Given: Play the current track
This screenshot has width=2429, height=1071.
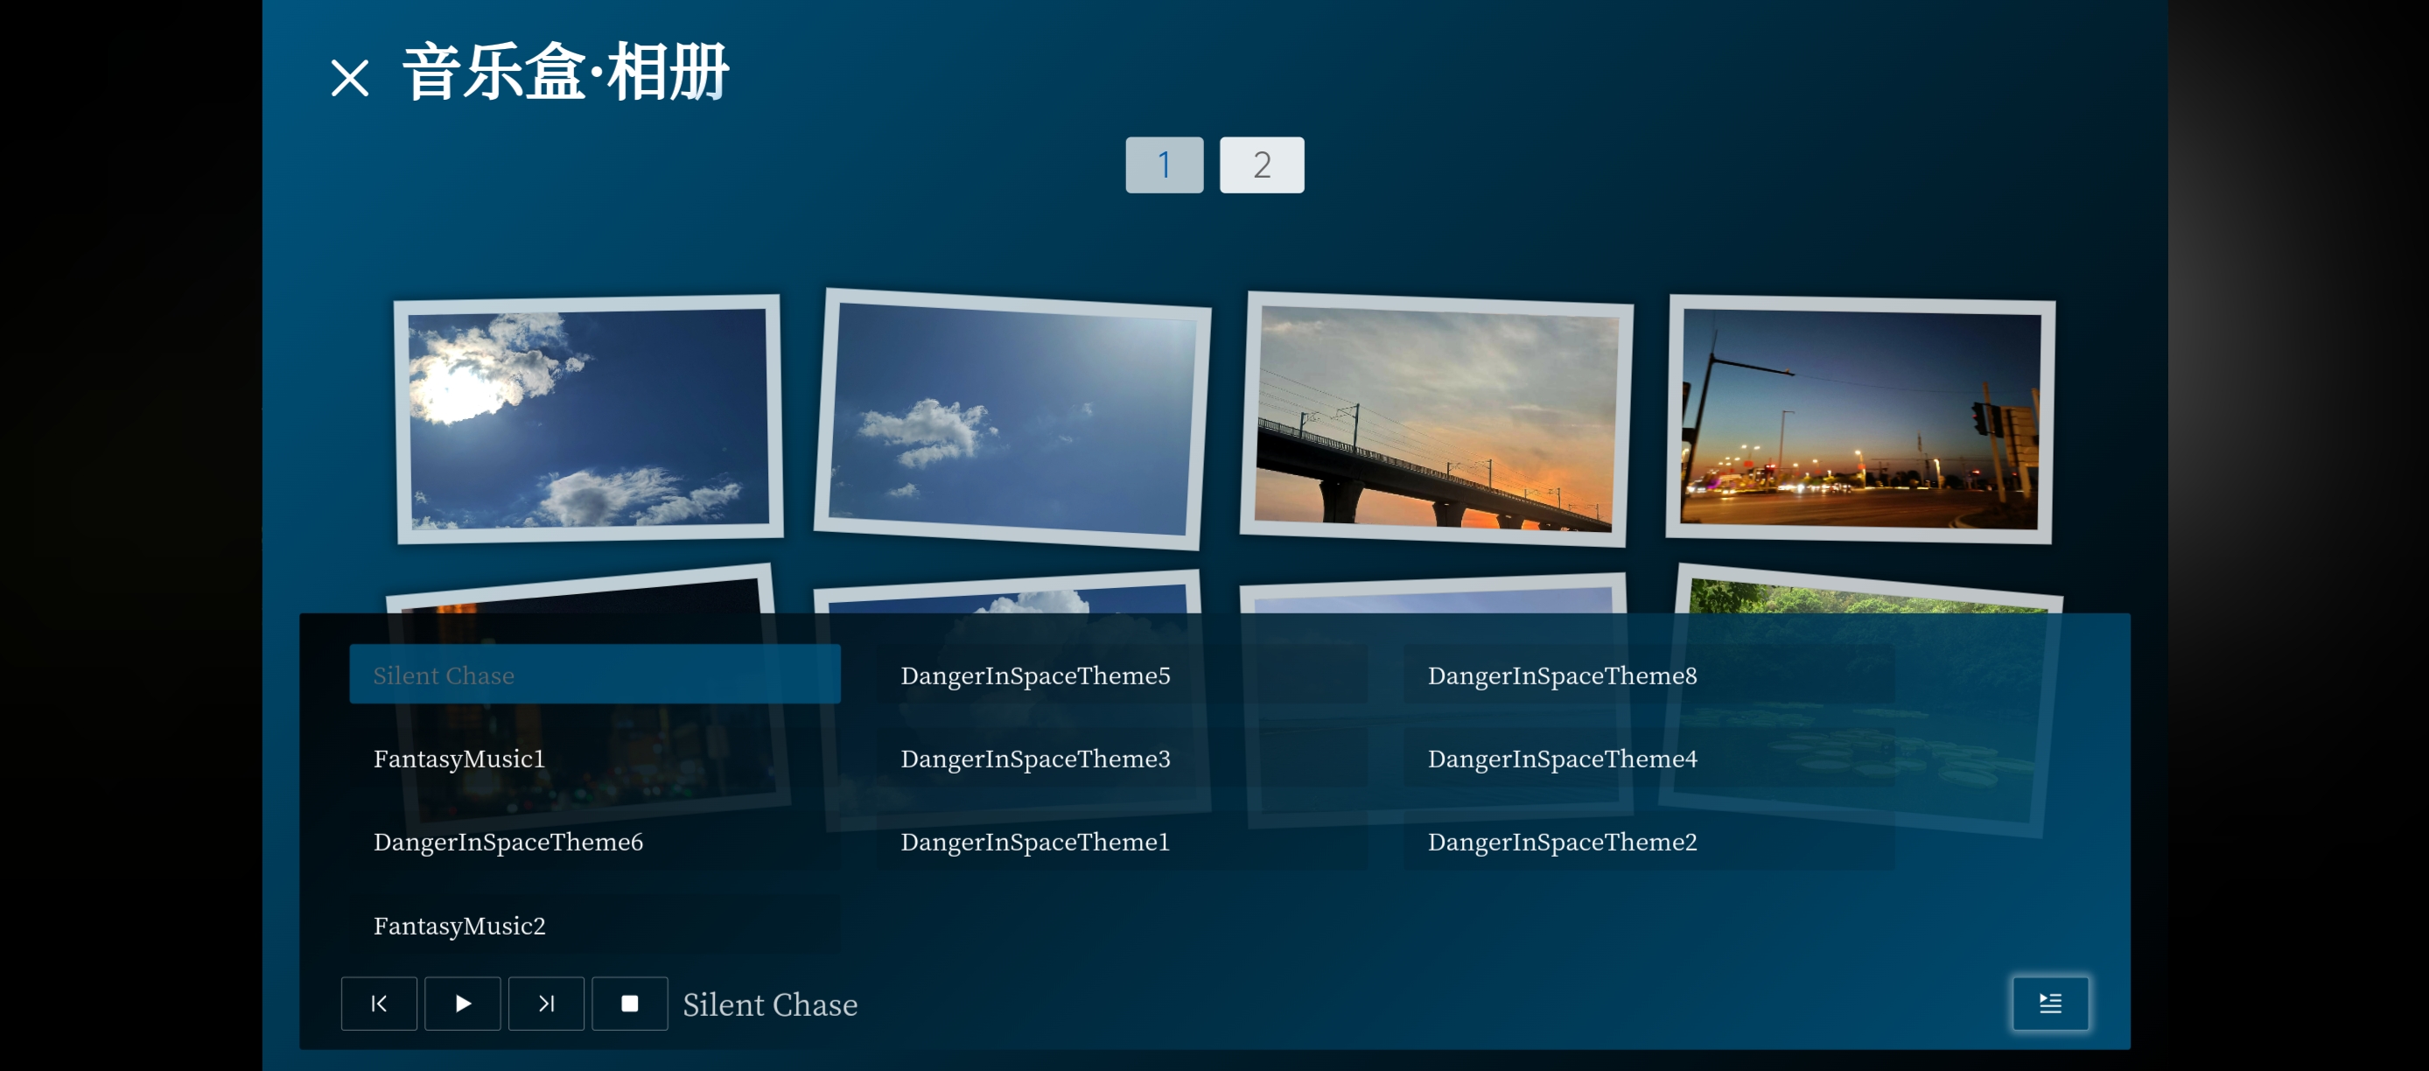Looking at the screenshot, I should pos(462,1003).
